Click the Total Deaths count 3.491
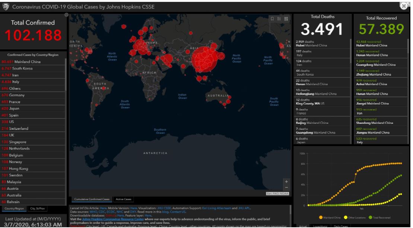 coord(322,29)
